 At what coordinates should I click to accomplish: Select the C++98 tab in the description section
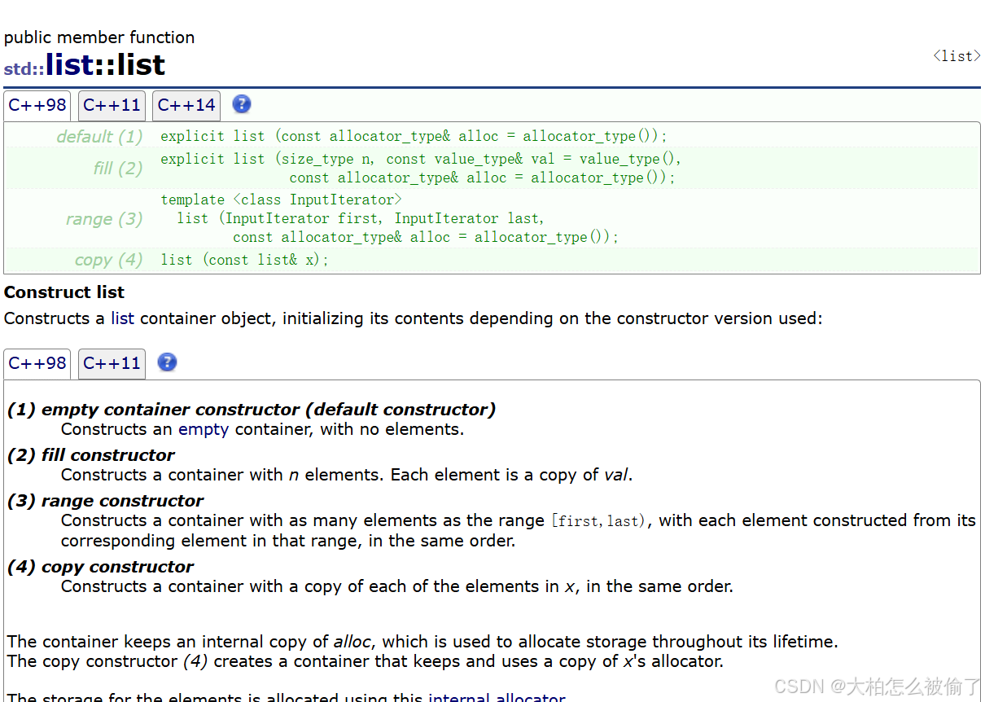click(37, 363)
